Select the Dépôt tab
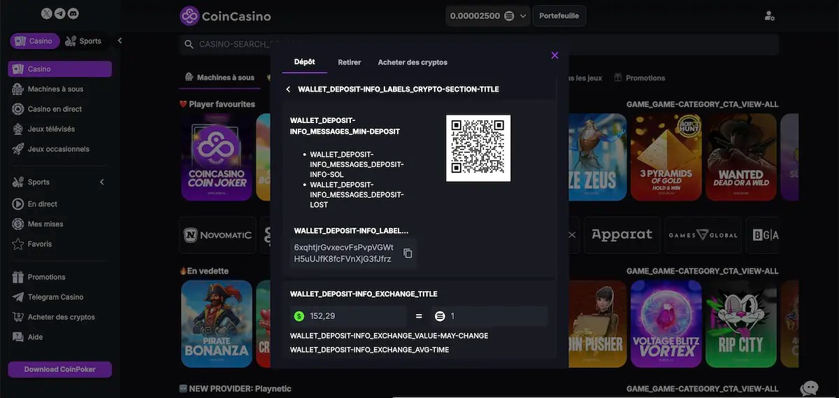 [x=305, y=62]
